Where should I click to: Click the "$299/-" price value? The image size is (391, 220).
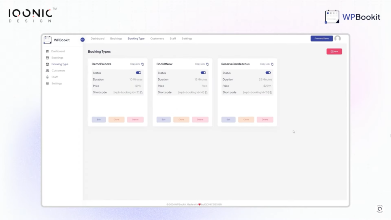[x=268, y=86]
